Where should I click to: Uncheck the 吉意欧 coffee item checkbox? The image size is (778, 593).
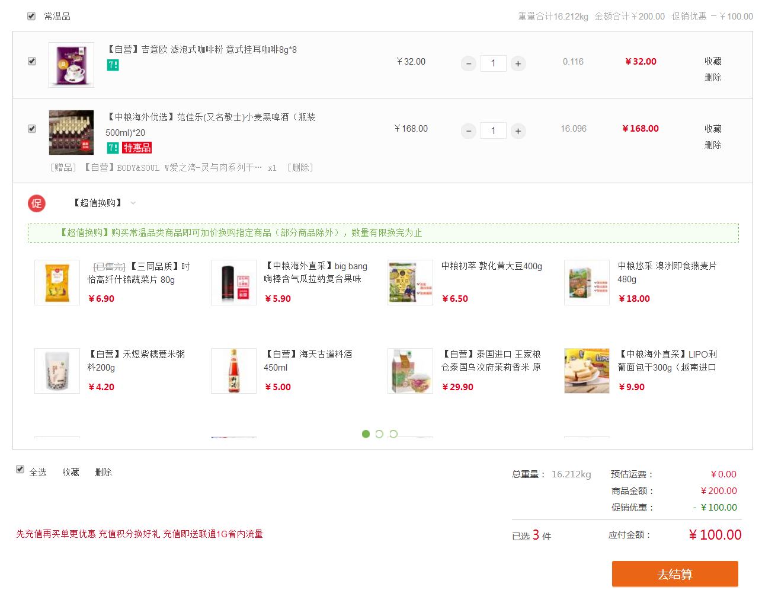pos(32,61)
